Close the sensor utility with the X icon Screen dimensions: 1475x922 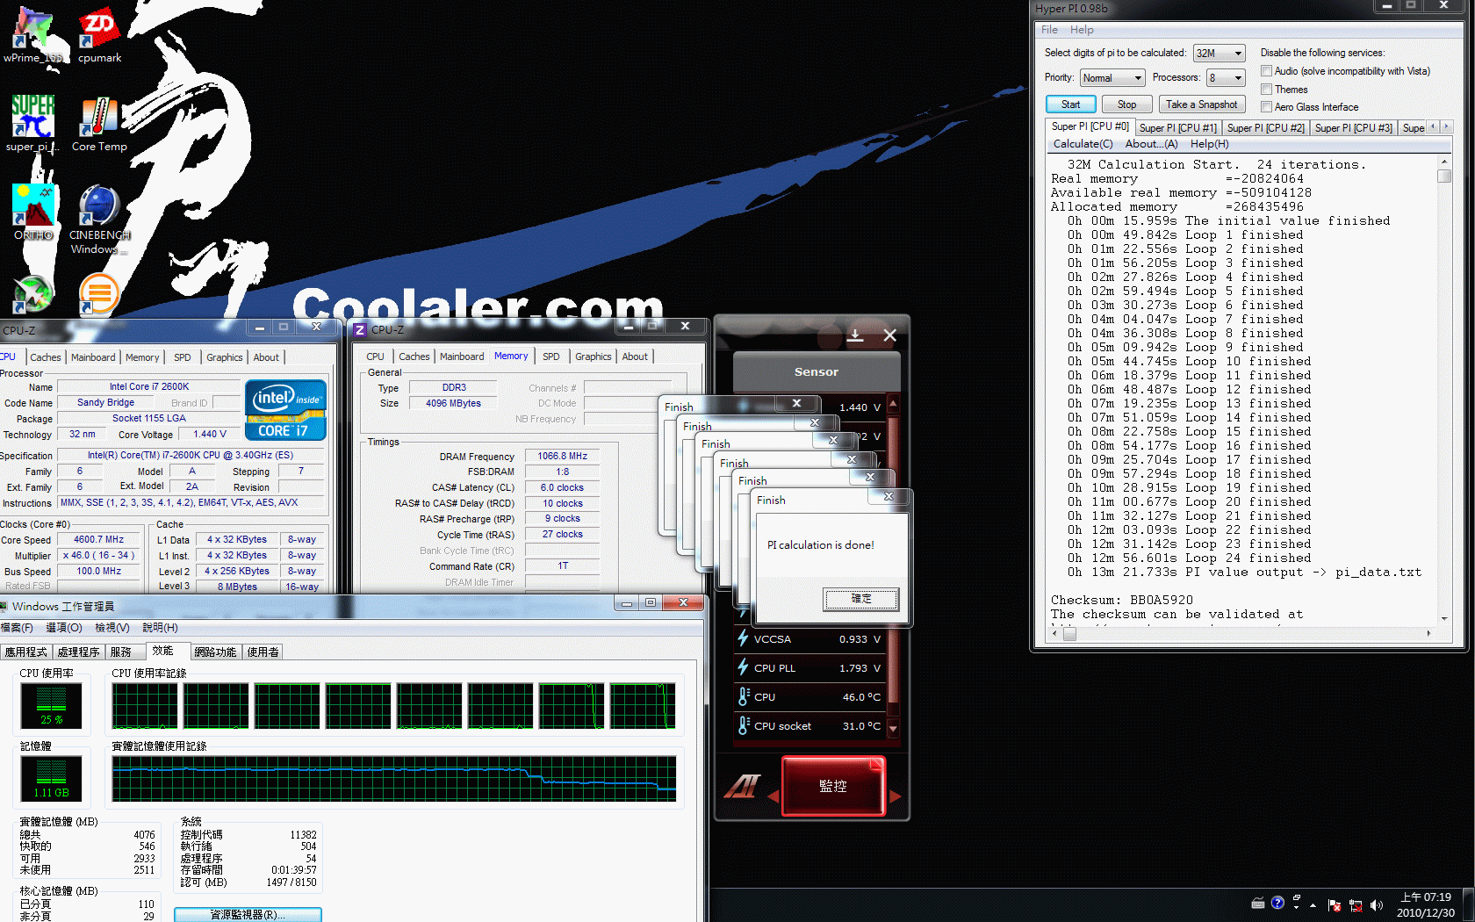889,335
